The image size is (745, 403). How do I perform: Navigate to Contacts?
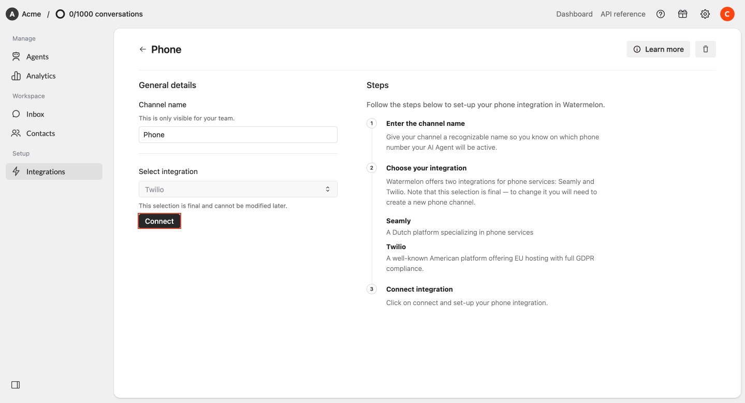coord(54,133)
